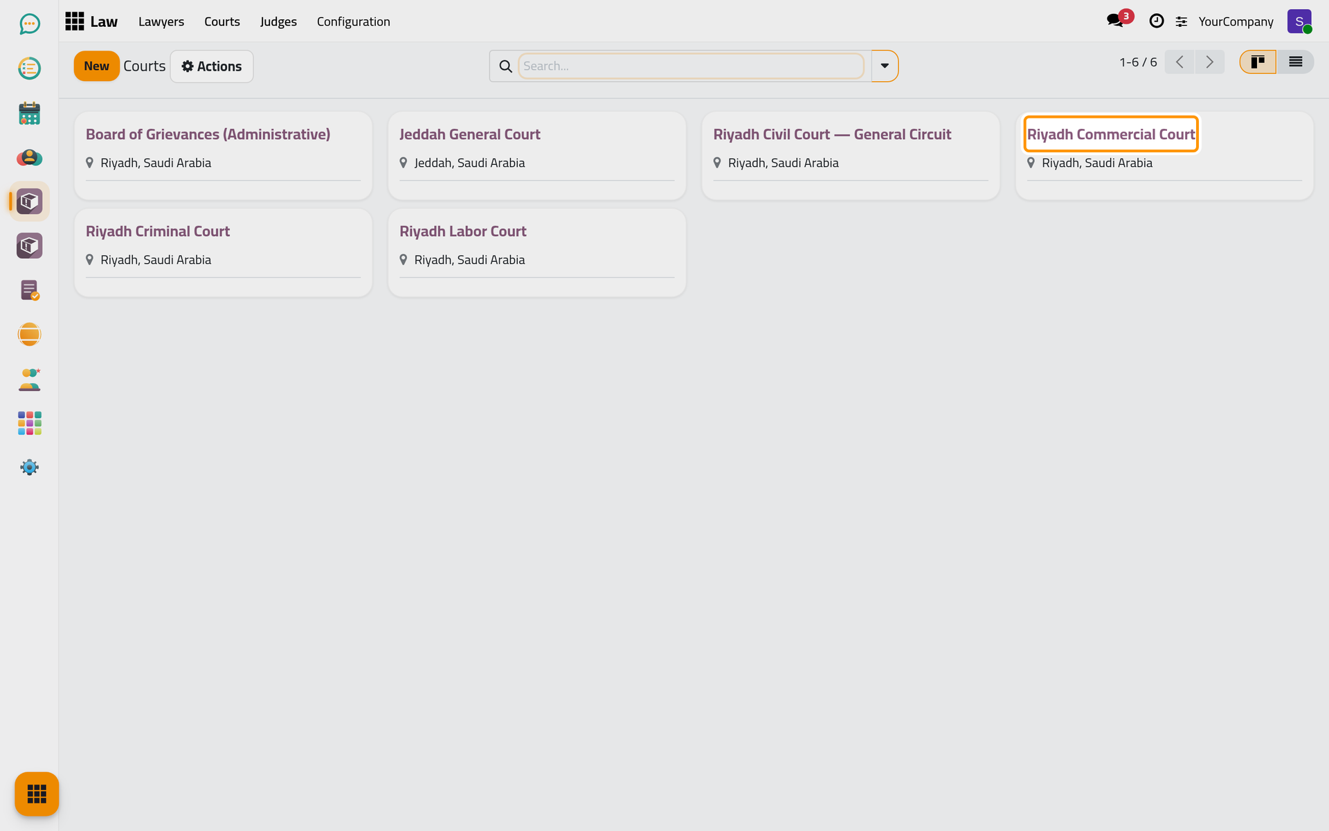Open the YourCompany company switcher

point(1236,21)
